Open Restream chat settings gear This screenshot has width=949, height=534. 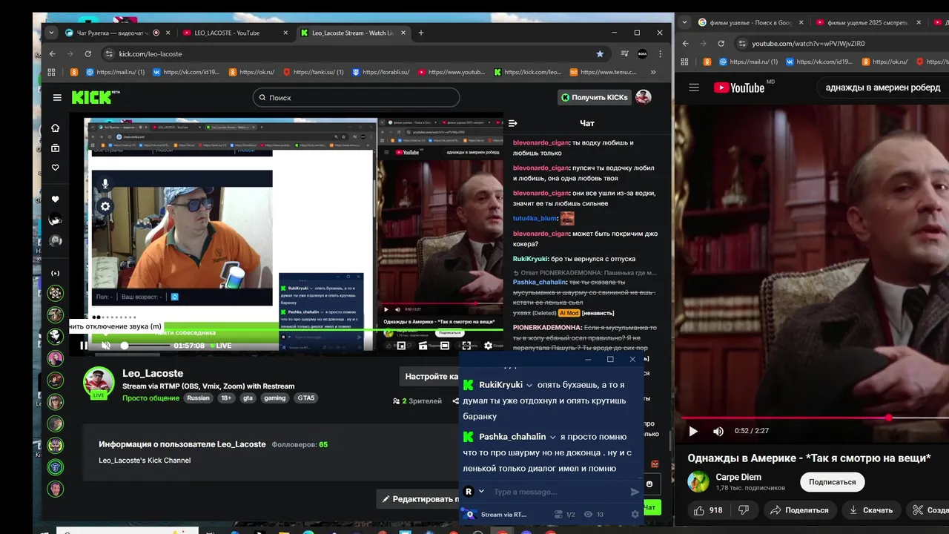coord(635,514)
